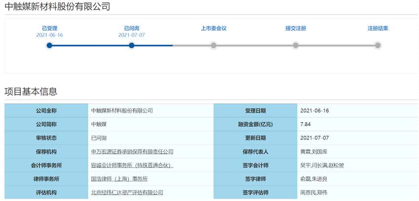This screenshot has width=419, height=201.
Task: Click the 保荐代表人 header cell
Action: (x=255, y=152)
